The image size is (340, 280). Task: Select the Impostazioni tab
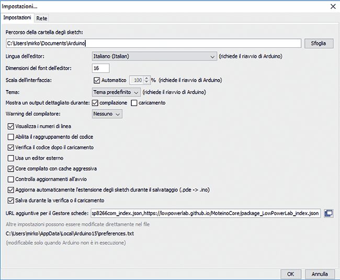tap(17, 18)
